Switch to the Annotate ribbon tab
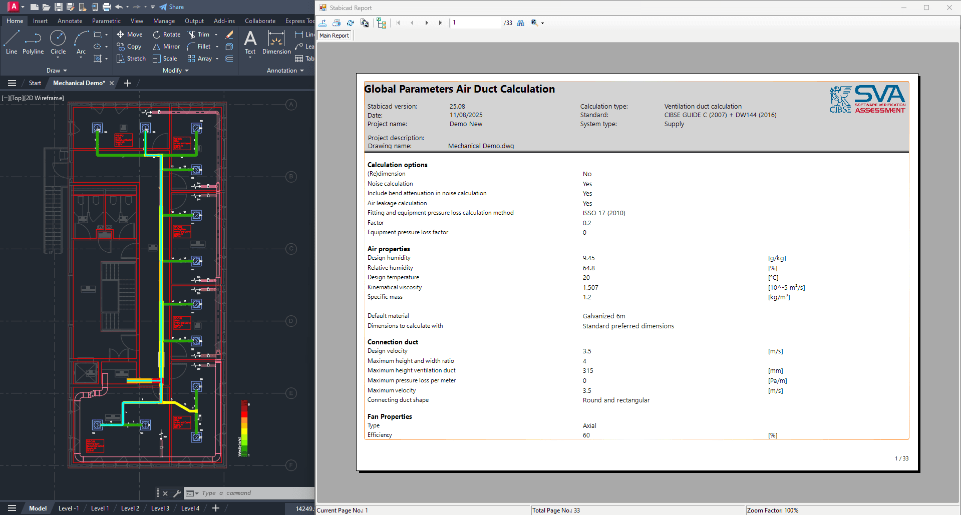This screenshot has width=961, height=515. pos(70,21)
